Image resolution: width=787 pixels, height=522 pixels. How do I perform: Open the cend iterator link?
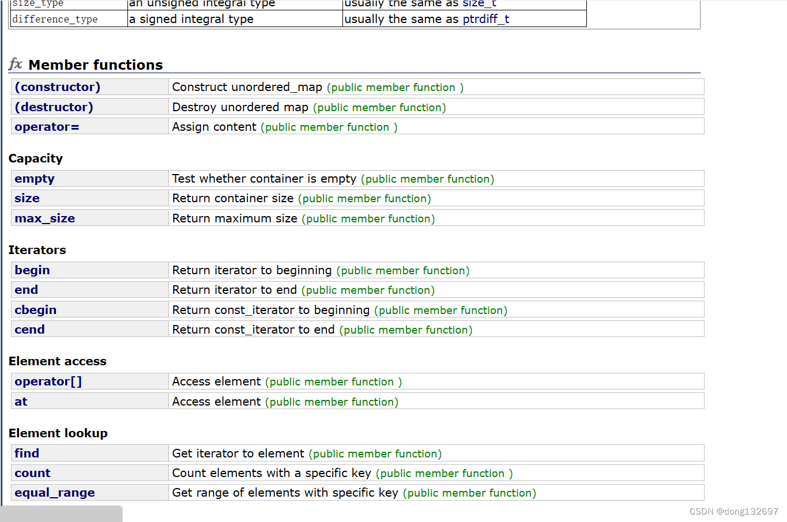(29, 330)
